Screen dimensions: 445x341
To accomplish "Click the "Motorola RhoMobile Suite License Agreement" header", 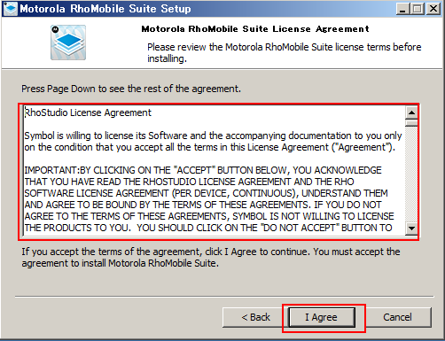I will 255,29.
